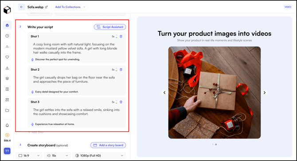Show next carousel image with right arrow
The image size is (297, 161).
(265, 92)
